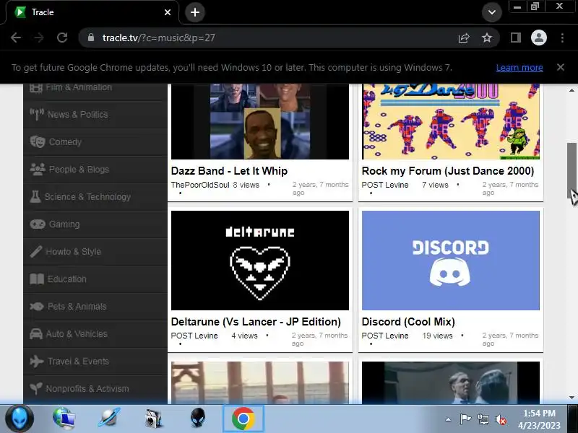Launch the blue planet taskbar icon

coord(109,419)
